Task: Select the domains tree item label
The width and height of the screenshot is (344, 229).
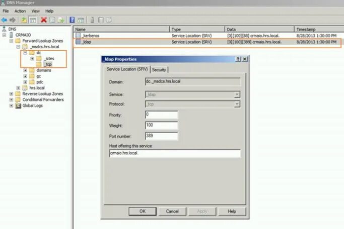Action: 44,70
